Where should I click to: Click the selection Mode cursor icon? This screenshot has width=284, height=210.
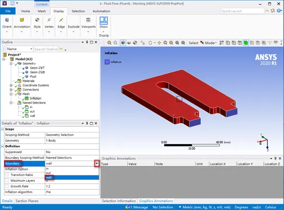tap(202, 43)
